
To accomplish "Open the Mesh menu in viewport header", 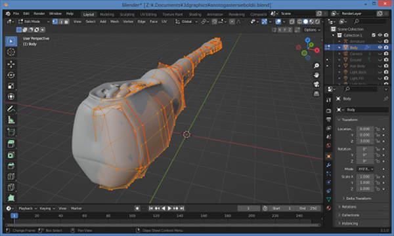I will (114, 22).
